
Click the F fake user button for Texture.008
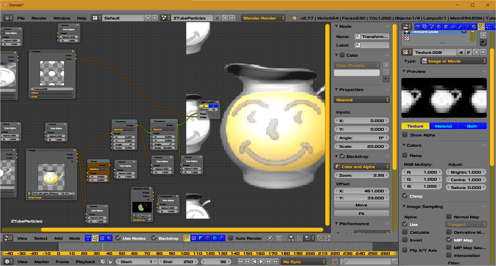(x=468, y=52)
